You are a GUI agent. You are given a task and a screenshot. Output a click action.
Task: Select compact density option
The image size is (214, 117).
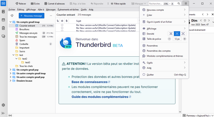pyautogui.click(x=171, y=34)
